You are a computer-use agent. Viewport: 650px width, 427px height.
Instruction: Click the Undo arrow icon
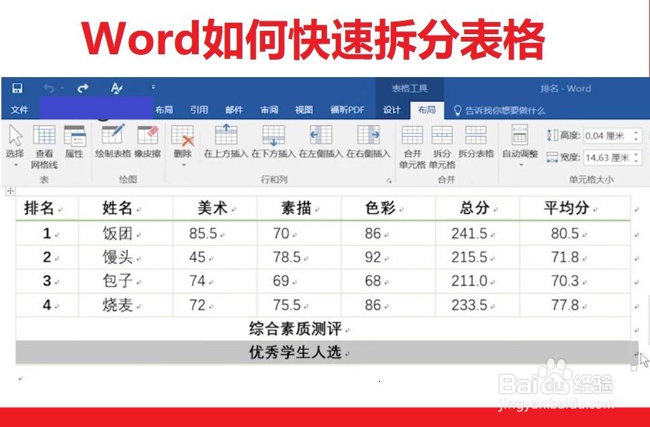click(49, 88)
